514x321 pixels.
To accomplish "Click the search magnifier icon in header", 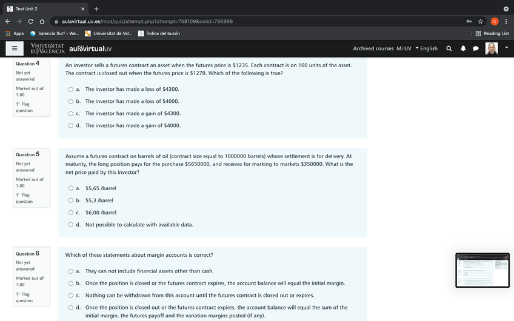I will click(x=449, y=48).
